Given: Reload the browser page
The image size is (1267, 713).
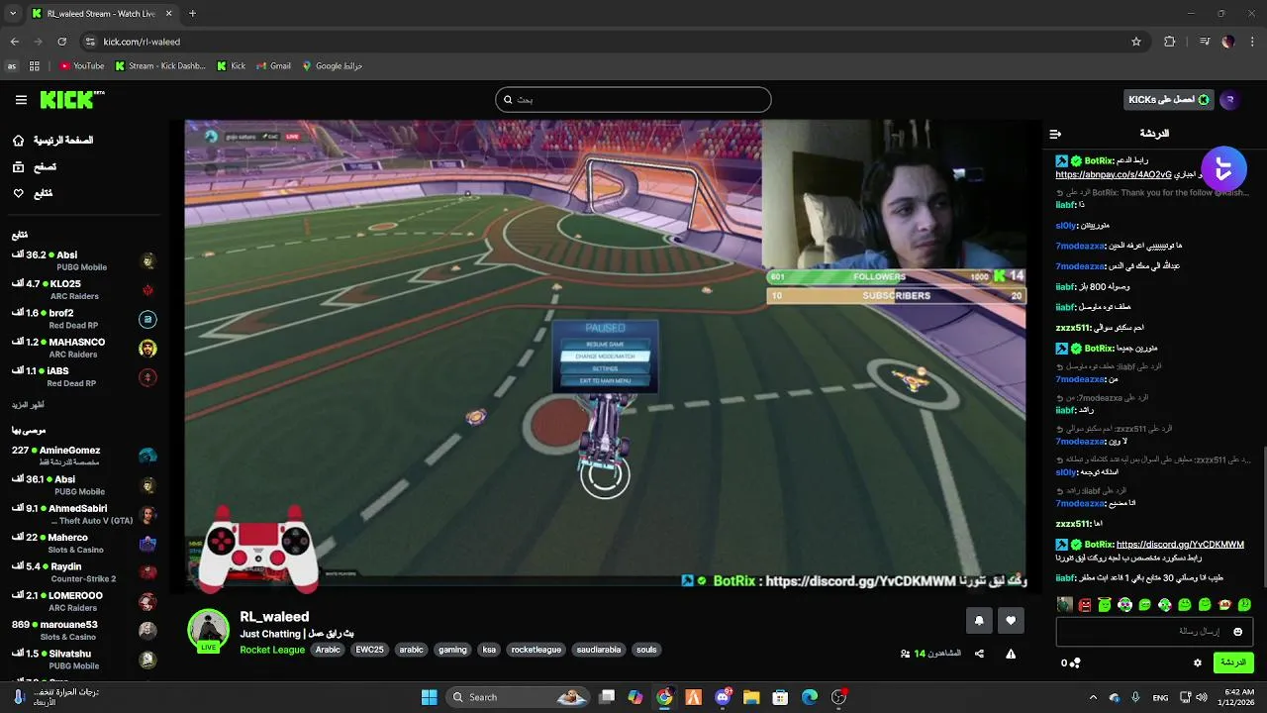Looking at the screenshot, I should (61, 42).
